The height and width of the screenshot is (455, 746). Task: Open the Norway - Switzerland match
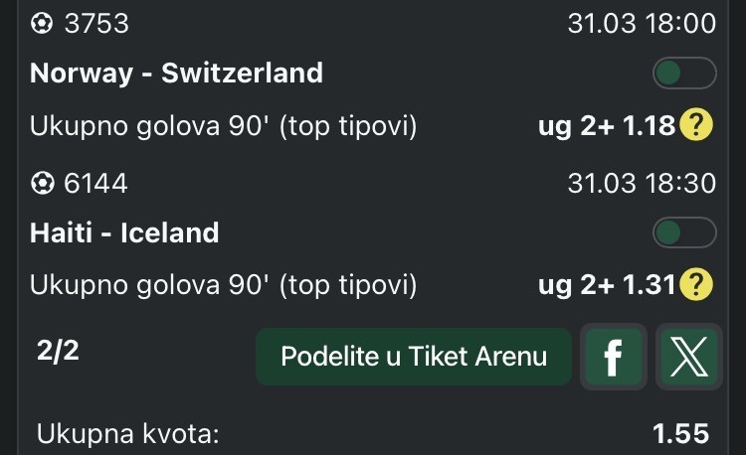pyautogui.click(x=176, y=73)
